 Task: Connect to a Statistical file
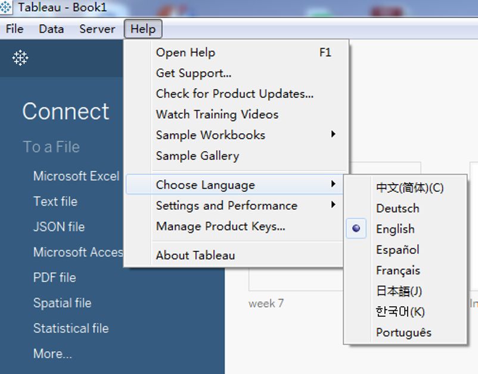[x=71, y=328]
